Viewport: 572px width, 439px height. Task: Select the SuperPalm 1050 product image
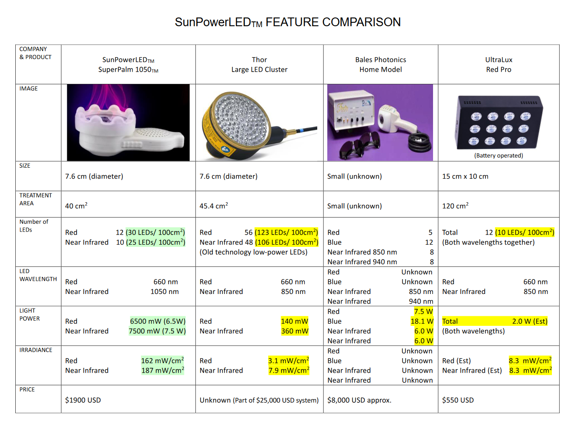tap(128, 122)
